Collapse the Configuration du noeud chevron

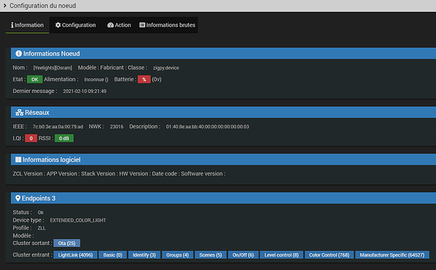click(x=4, y=6)
